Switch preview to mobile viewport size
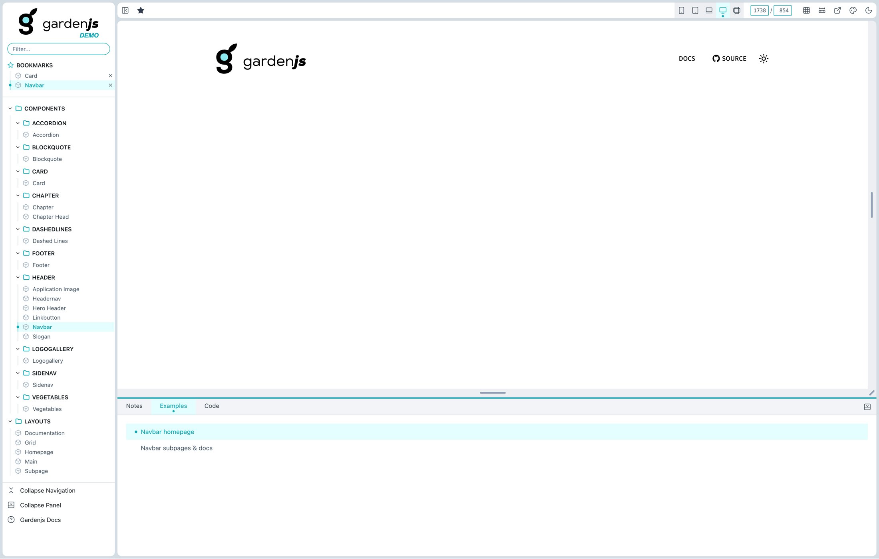Image resolution: width=879 pixels, height=559 pixels. tap(681, 10)
